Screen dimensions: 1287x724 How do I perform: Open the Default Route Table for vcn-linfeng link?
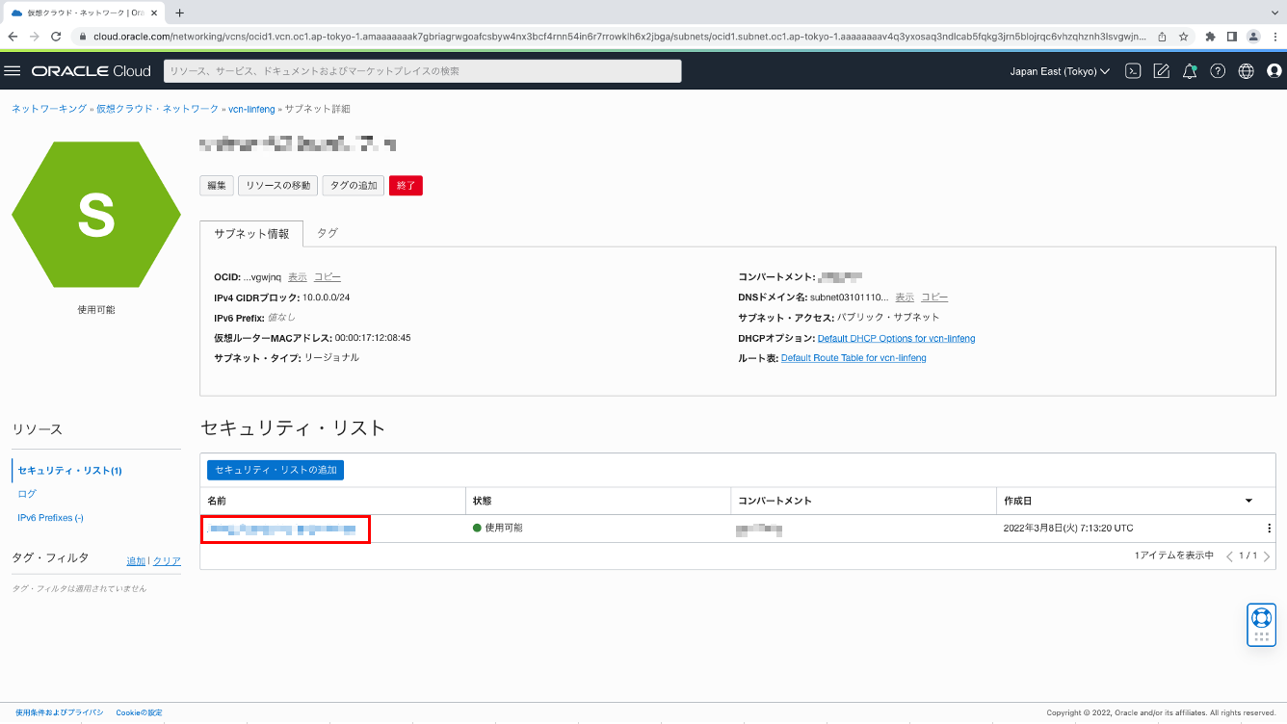pos(852,357)
